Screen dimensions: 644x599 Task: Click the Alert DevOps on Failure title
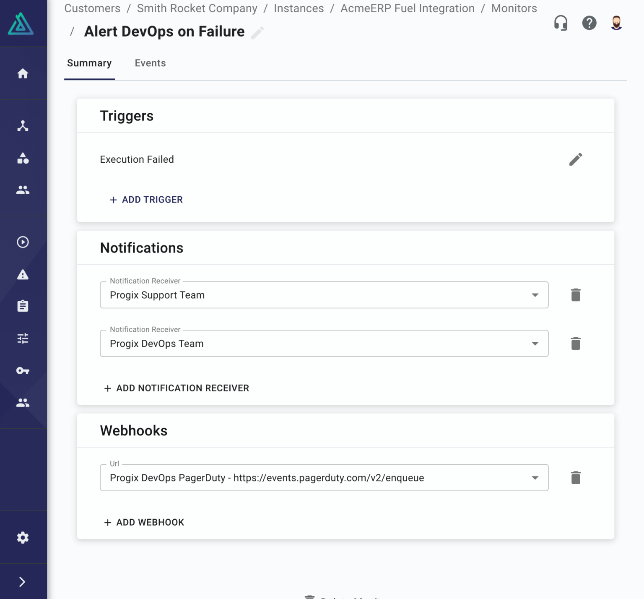(164, 31)
